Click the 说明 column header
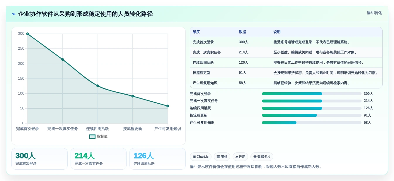394x181 pixels. [x=277, y=32]
